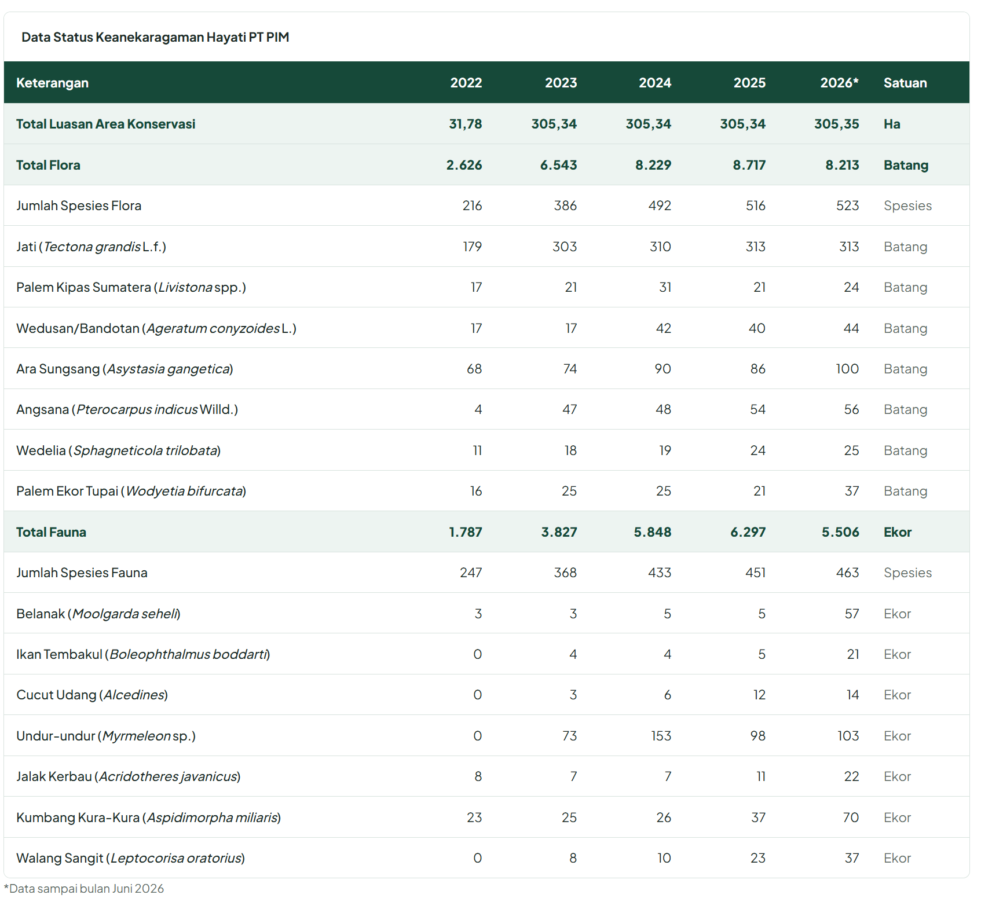Select the Undur-undur (Myrmeleon sp.) label
The width and height of the screenshot is (981, 902).
point(106,736)
